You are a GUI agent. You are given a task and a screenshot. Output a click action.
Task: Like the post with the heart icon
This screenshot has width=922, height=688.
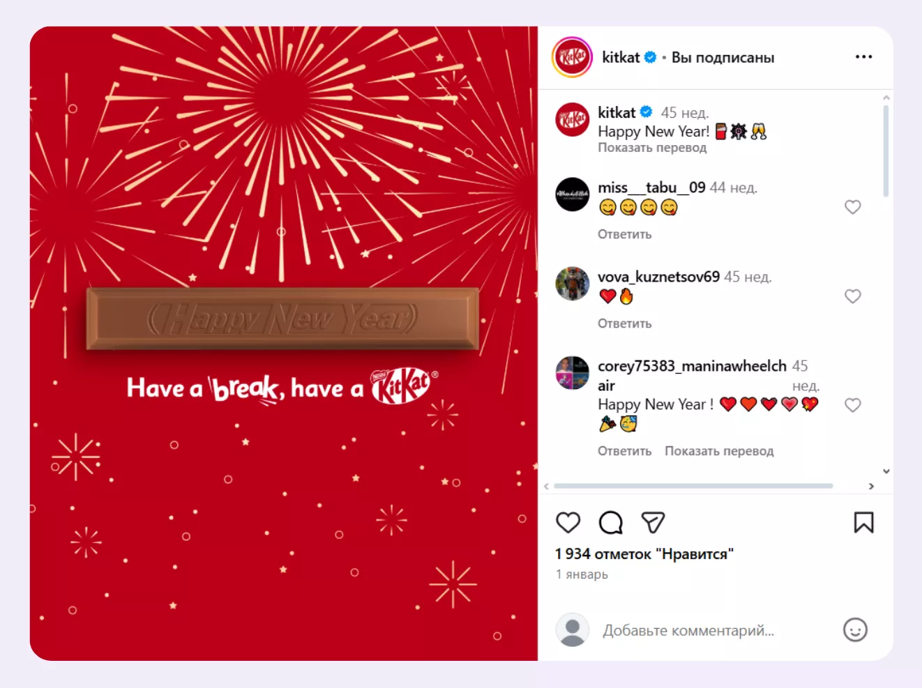coord(568,523)
